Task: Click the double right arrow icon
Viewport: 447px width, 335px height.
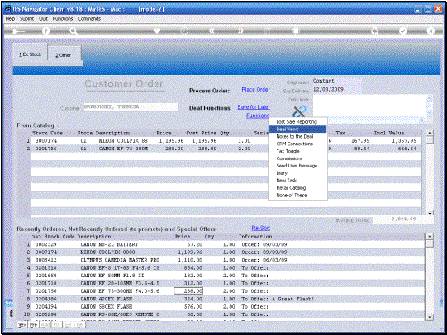Action: (x=240, y=31)
